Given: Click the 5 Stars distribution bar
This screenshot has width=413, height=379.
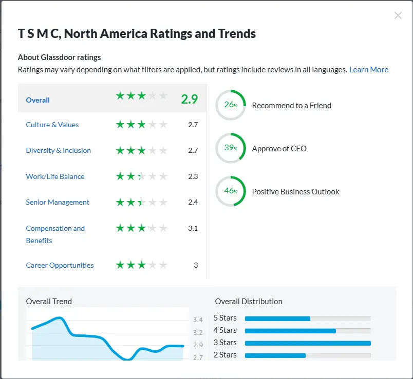Looking at the screenshot, I should (308, 318).
